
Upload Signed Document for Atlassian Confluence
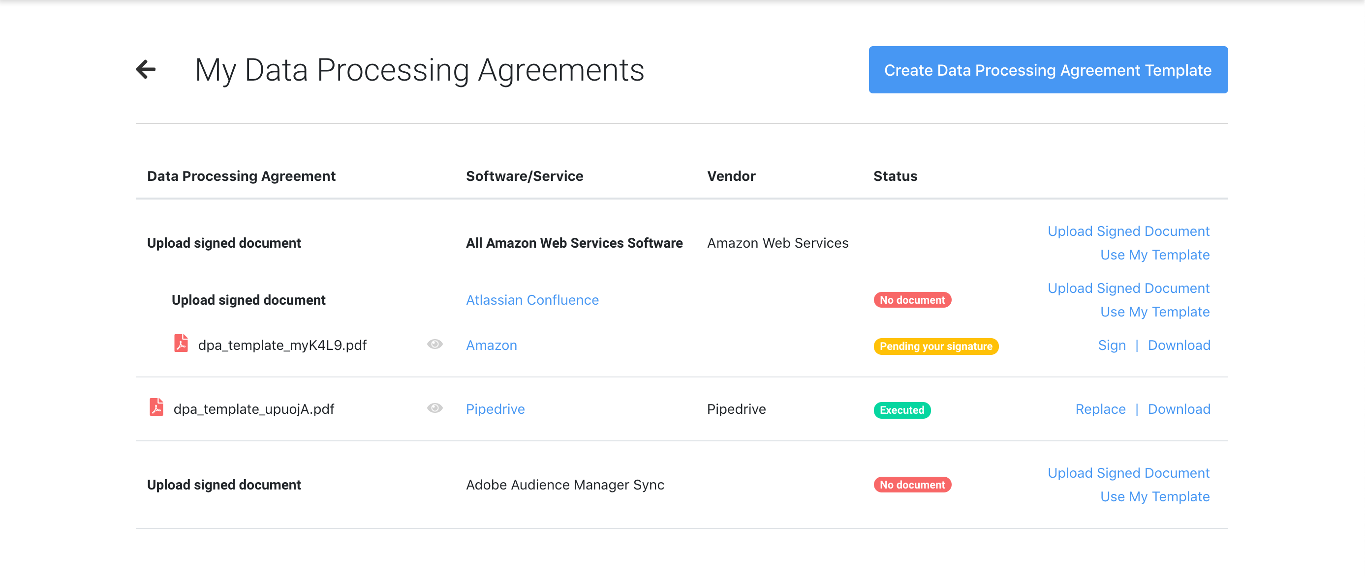coord(1128,288)
